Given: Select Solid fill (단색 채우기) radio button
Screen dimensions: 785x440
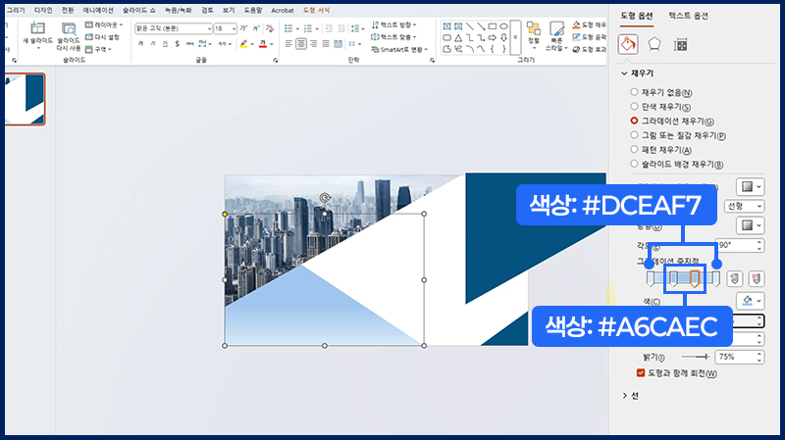Looking at the screenshot, I should [x=634, y=107].
